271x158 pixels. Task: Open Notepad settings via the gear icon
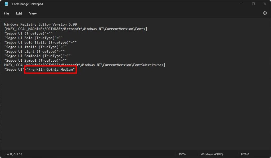265,13
